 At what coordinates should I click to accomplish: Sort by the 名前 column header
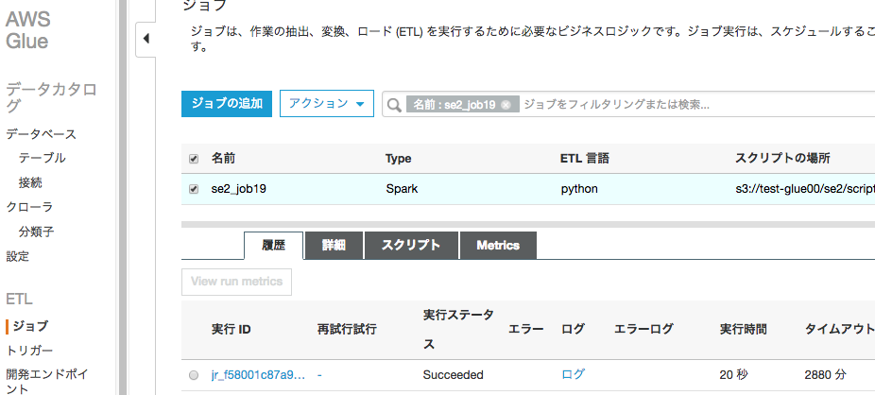[223, 159]
